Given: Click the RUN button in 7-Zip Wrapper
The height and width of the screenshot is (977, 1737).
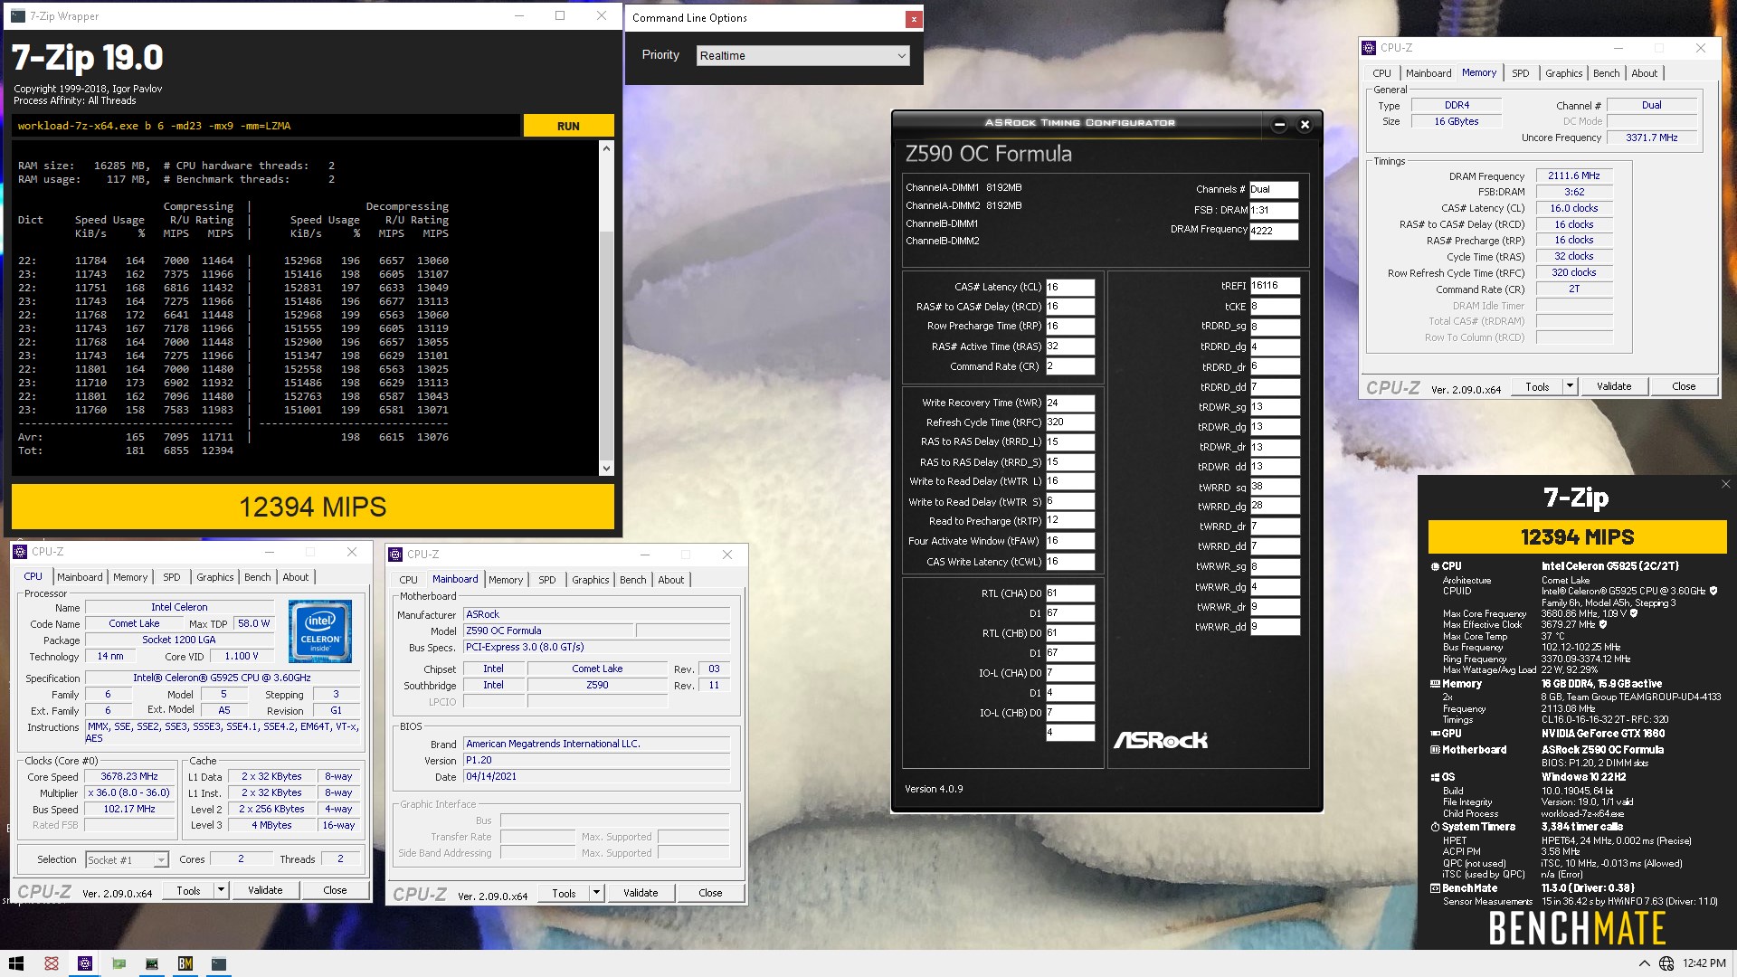Looking at the screenshot, I should (x=568, y=126).
